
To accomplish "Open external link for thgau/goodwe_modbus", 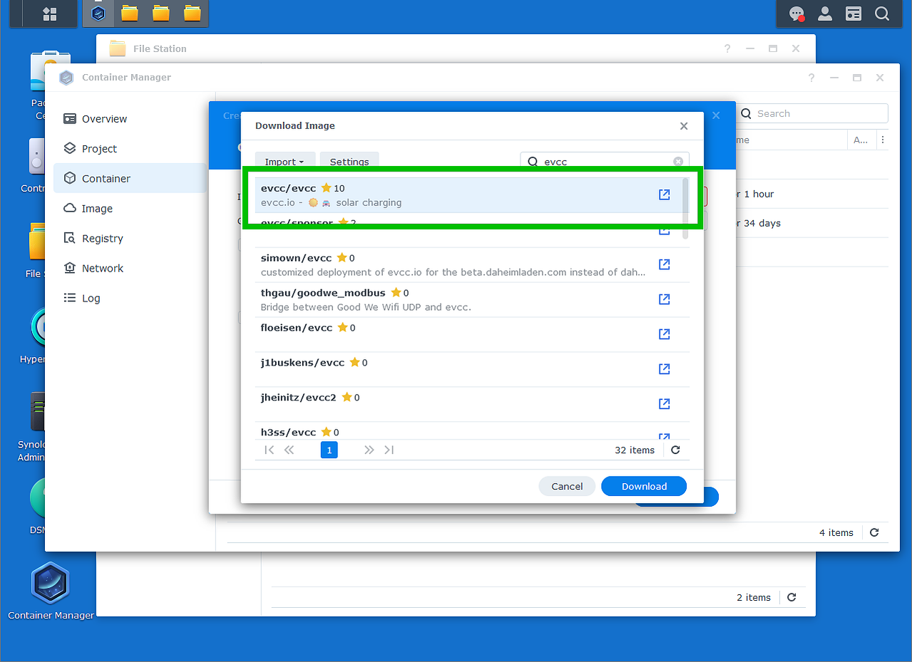I will point(664,299).
